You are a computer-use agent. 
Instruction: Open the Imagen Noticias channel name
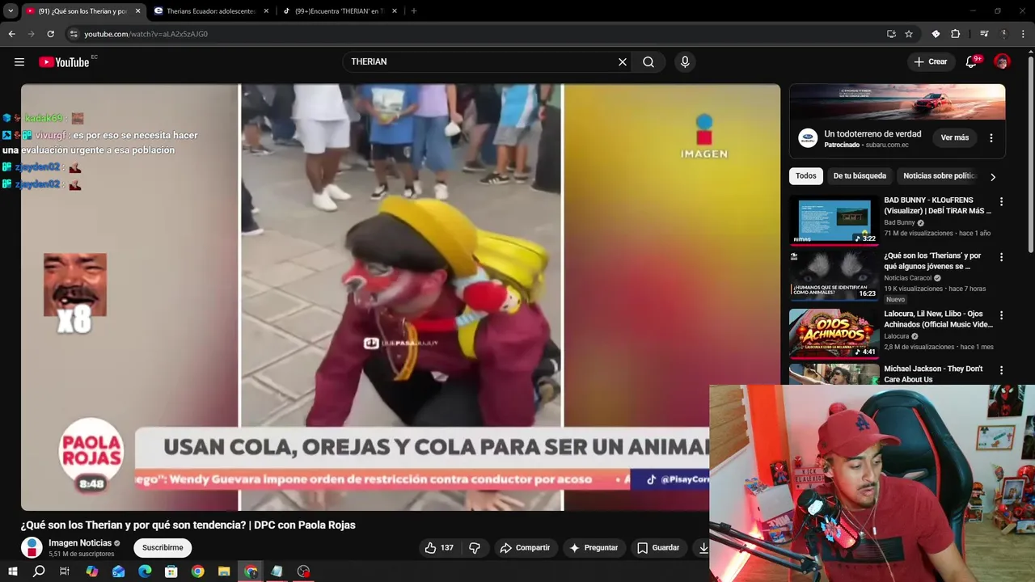tap(80, 543)
